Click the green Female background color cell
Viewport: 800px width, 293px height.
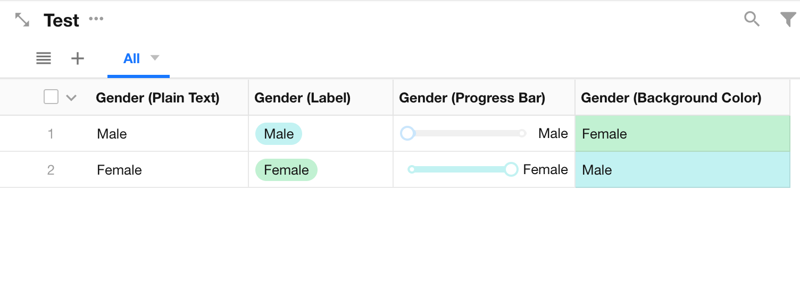tap(682, 134)
